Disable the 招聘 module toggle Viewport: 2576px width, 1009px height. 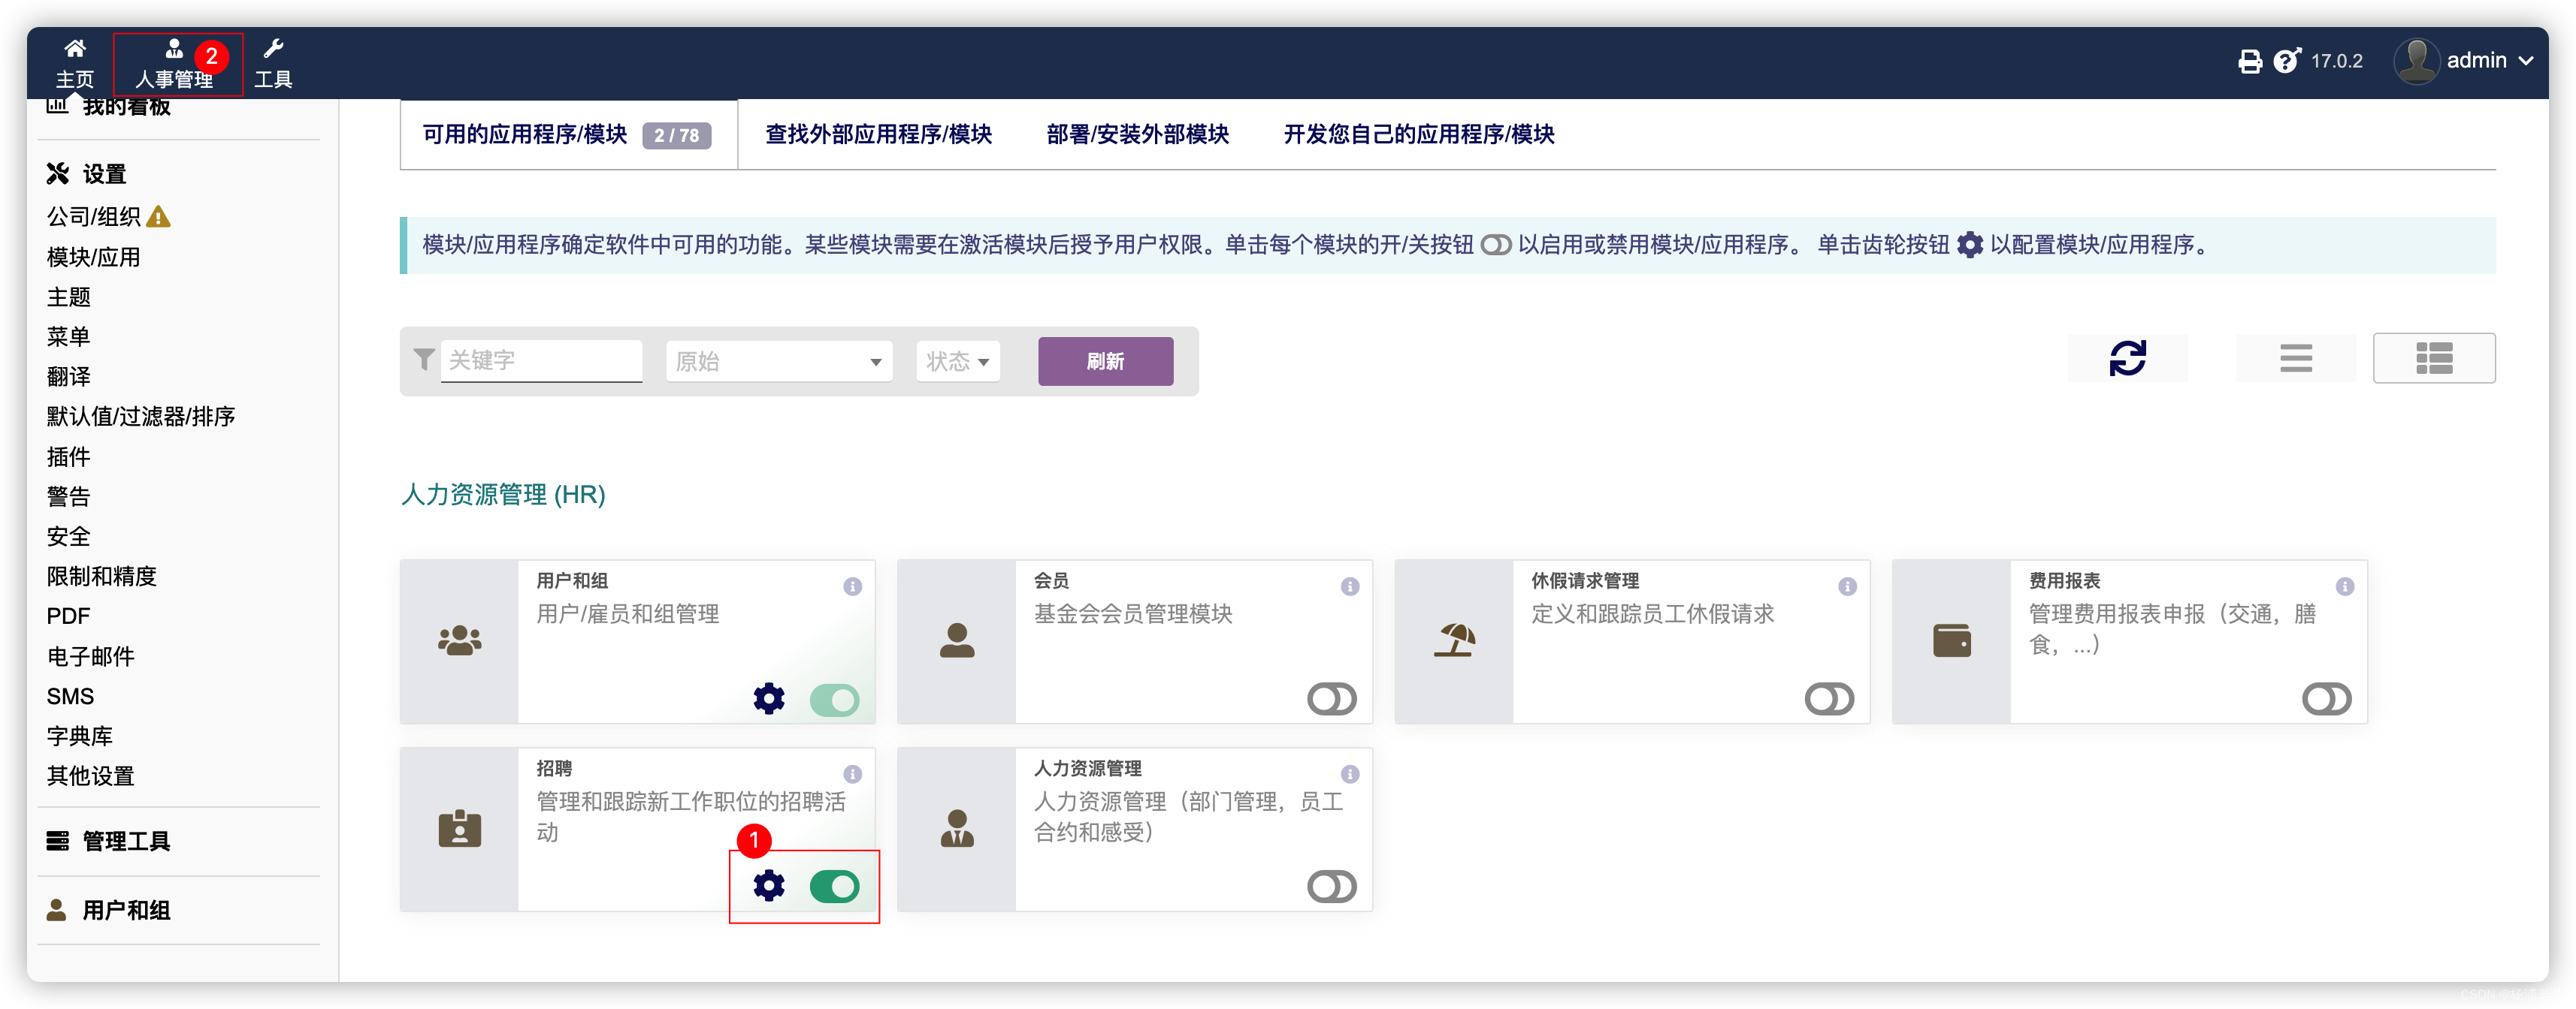pyautogui.click(x=834, y=886)
